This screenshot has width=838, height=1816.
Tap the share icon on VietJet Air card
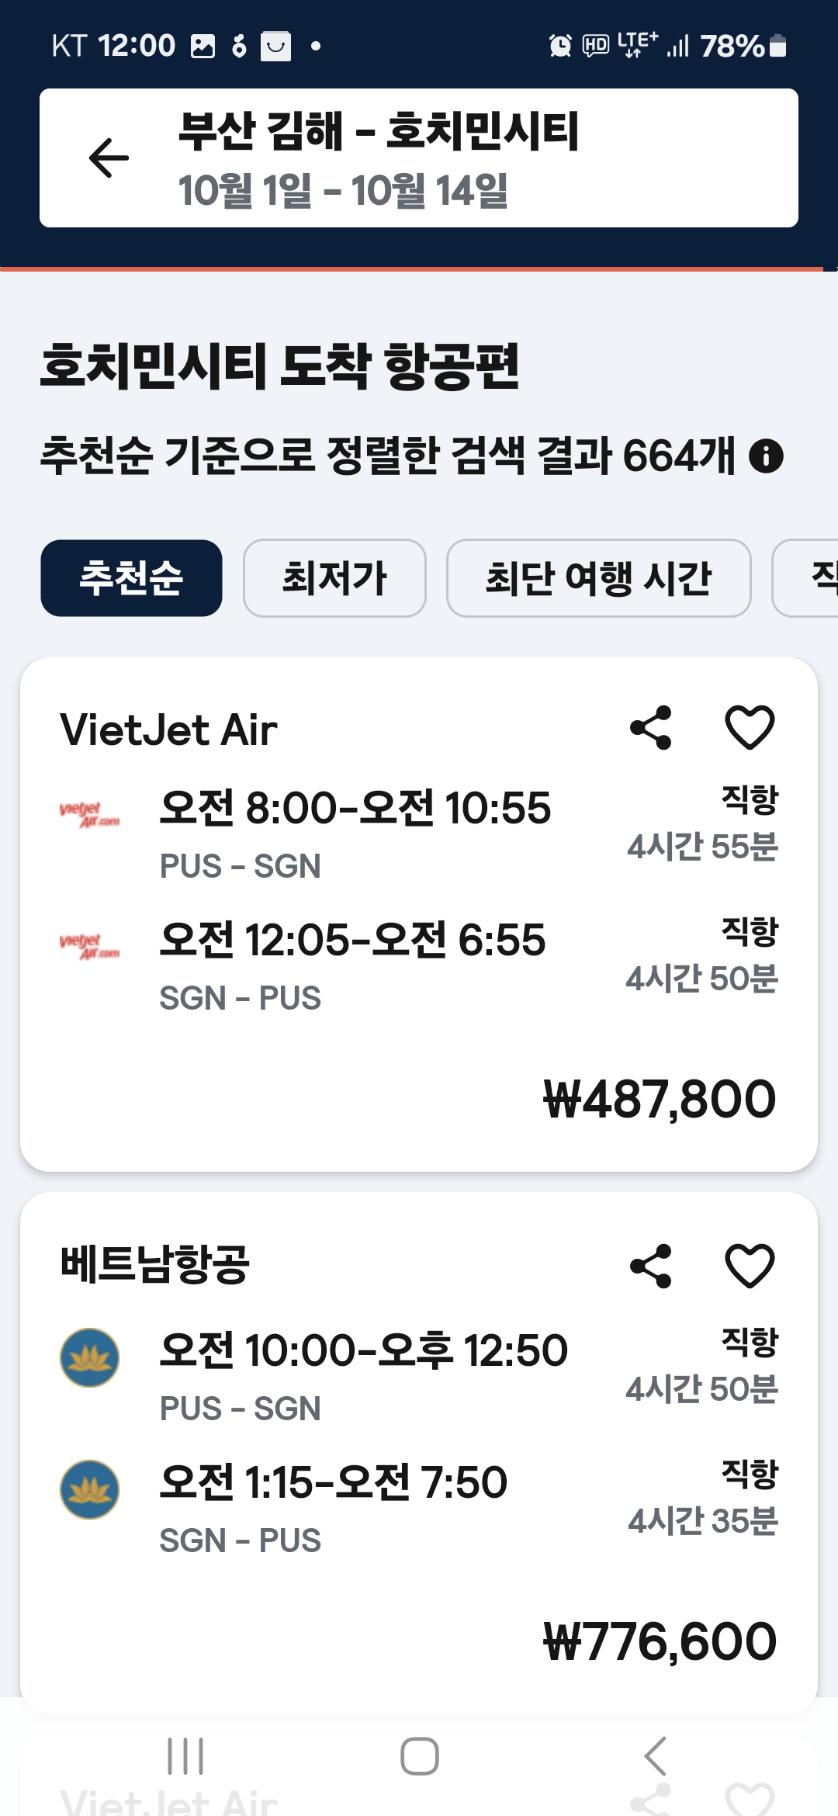(x=650, y=728)
